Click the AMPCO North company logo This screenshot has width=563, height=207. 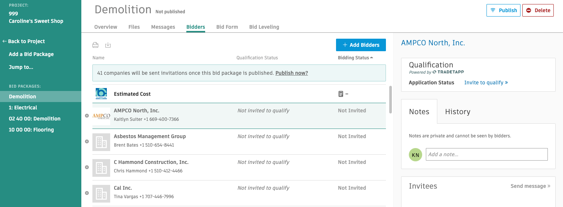pyautogui.click(x=101, y=116)
